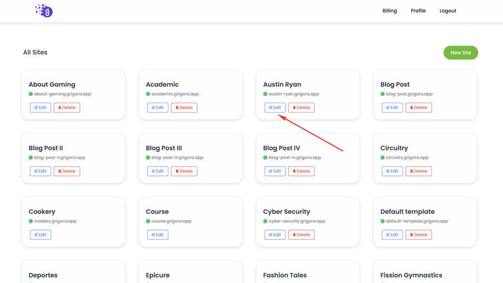Delete the About Gaming site
This screenshot has height=283, width=503.
(x=67, y=108)
